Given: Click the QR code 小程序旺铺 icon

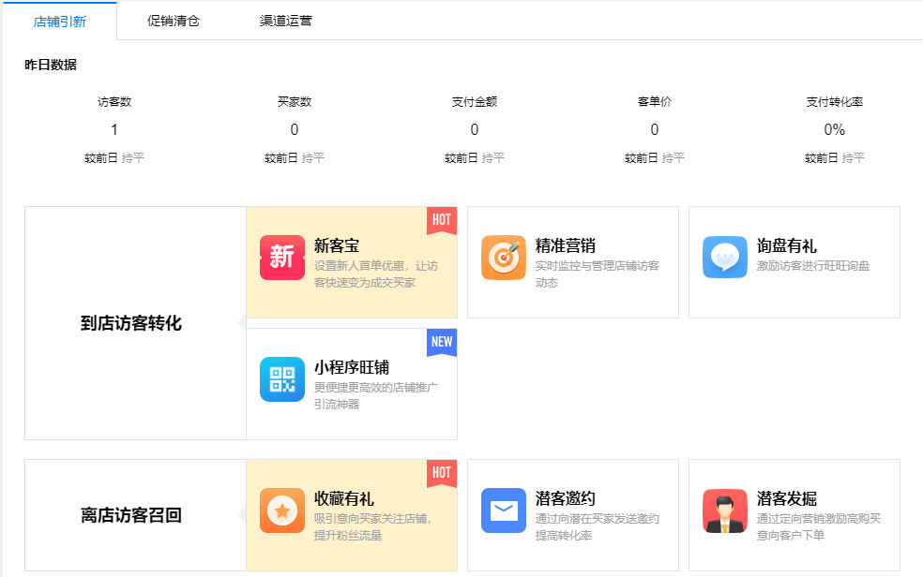Looking at the screenshot, I should click(282, 379).
